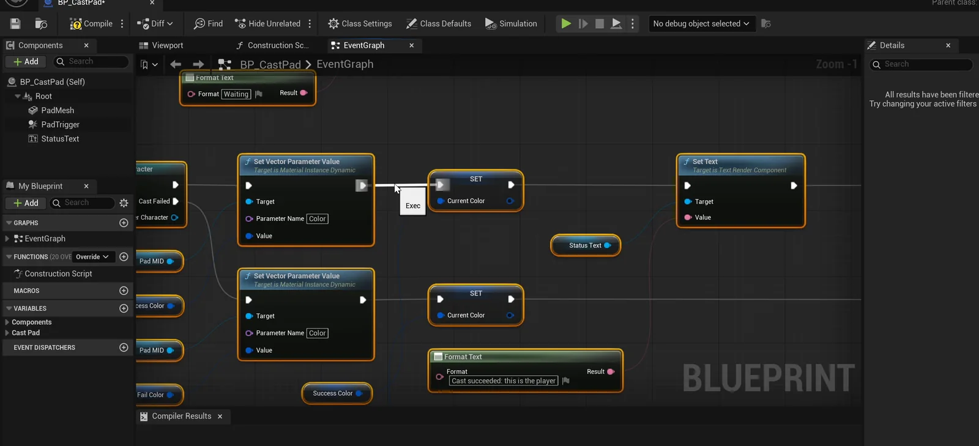
Task: Switch to Construction Script tab
Action: pyautogui.click(x=272, y=45)
